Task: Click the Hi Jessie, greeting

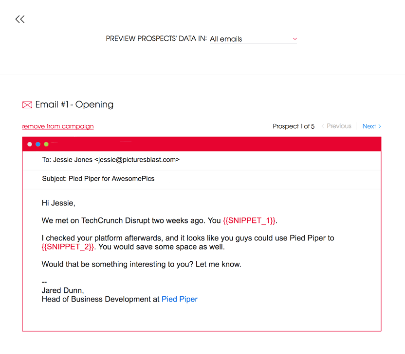Action: [58, 203]
